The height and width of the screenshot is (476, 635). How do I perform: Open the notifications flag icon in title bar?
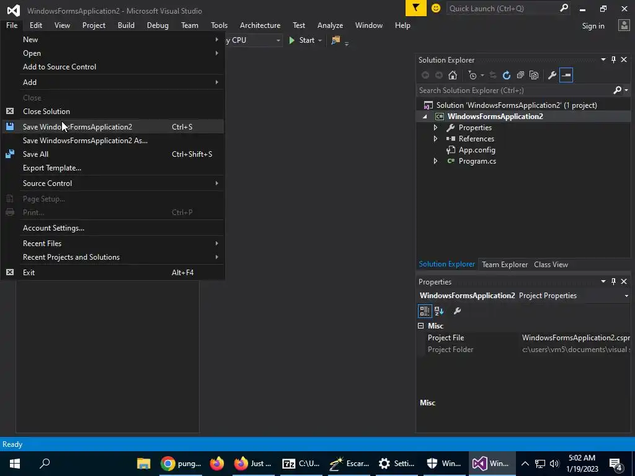click(x=415, y=8)
